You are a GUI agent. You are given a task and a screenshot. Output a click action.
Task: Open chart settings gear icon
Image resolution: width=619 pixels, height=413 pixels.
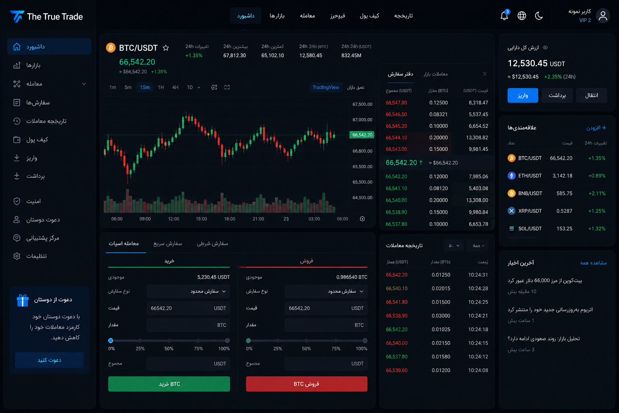click(x=362, y=219)
